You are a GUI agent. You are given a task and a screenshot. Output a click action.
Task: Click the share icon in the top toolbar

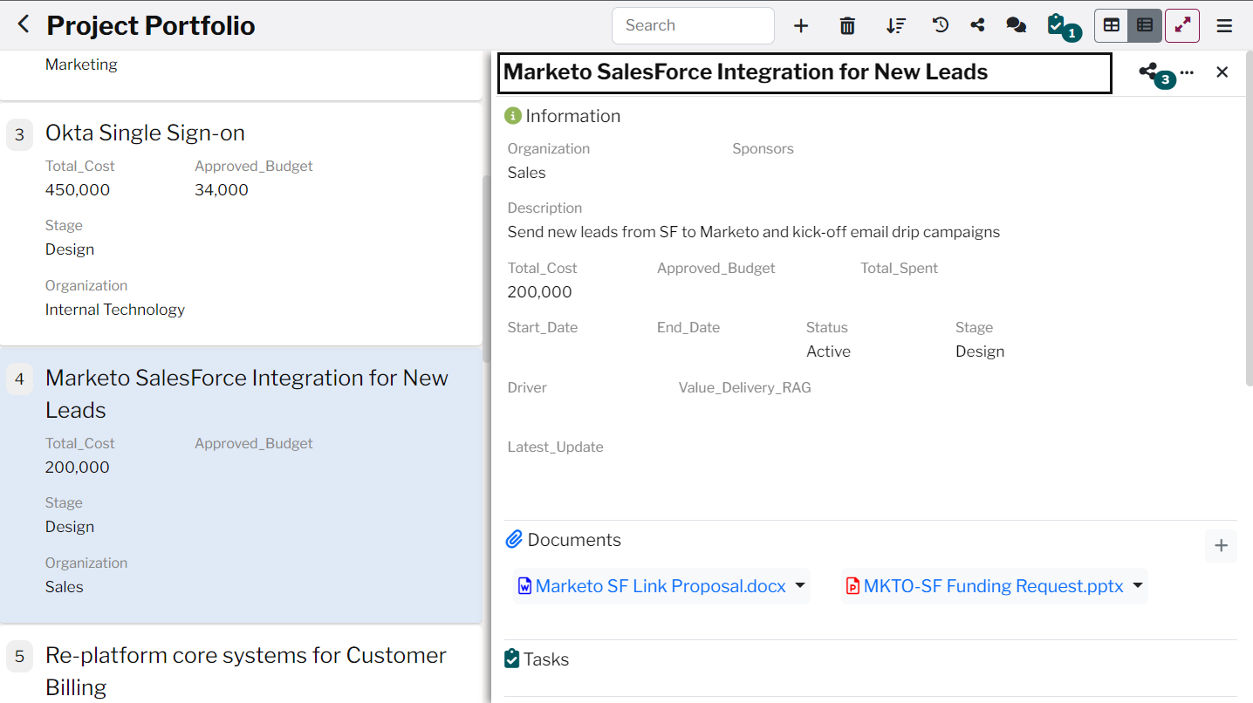click(x=977, y=24)
